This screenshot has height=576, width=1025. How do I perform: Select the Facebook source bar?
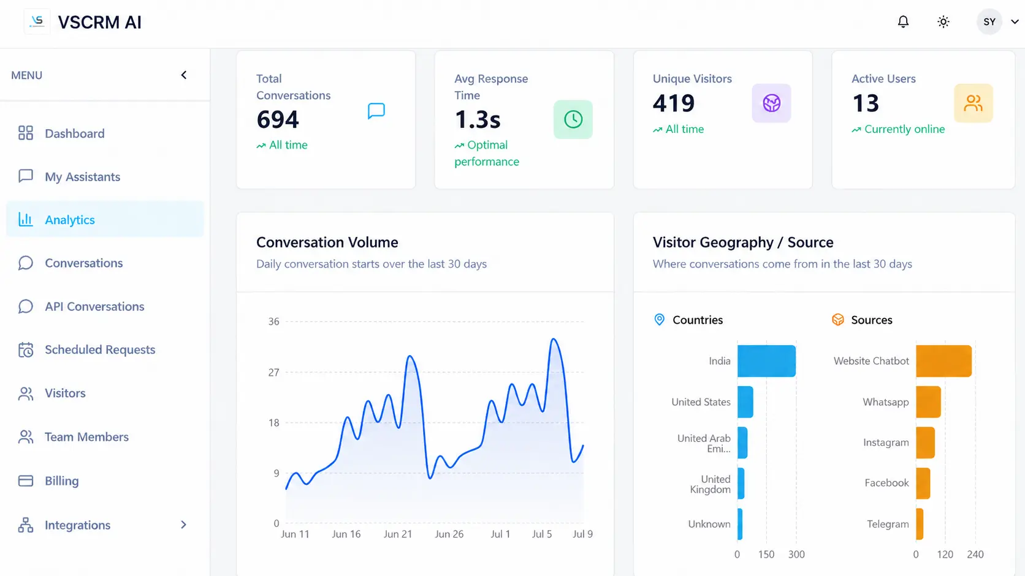[x=923, y=483]
